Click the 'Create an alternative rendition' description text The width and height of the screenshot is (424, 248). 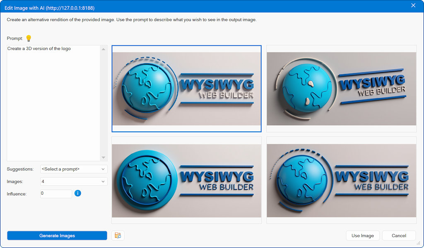(x=131, y=20)
